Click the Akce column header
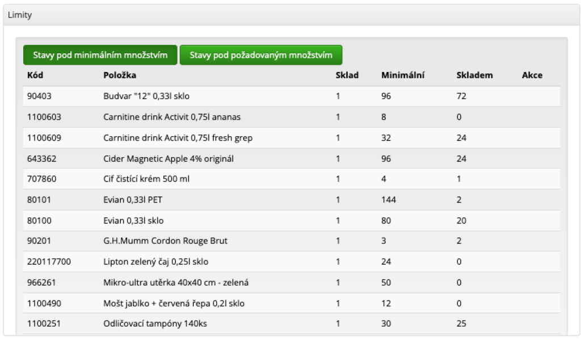The height and width of the screenshot is (342, 581). [x=532, y=75]
